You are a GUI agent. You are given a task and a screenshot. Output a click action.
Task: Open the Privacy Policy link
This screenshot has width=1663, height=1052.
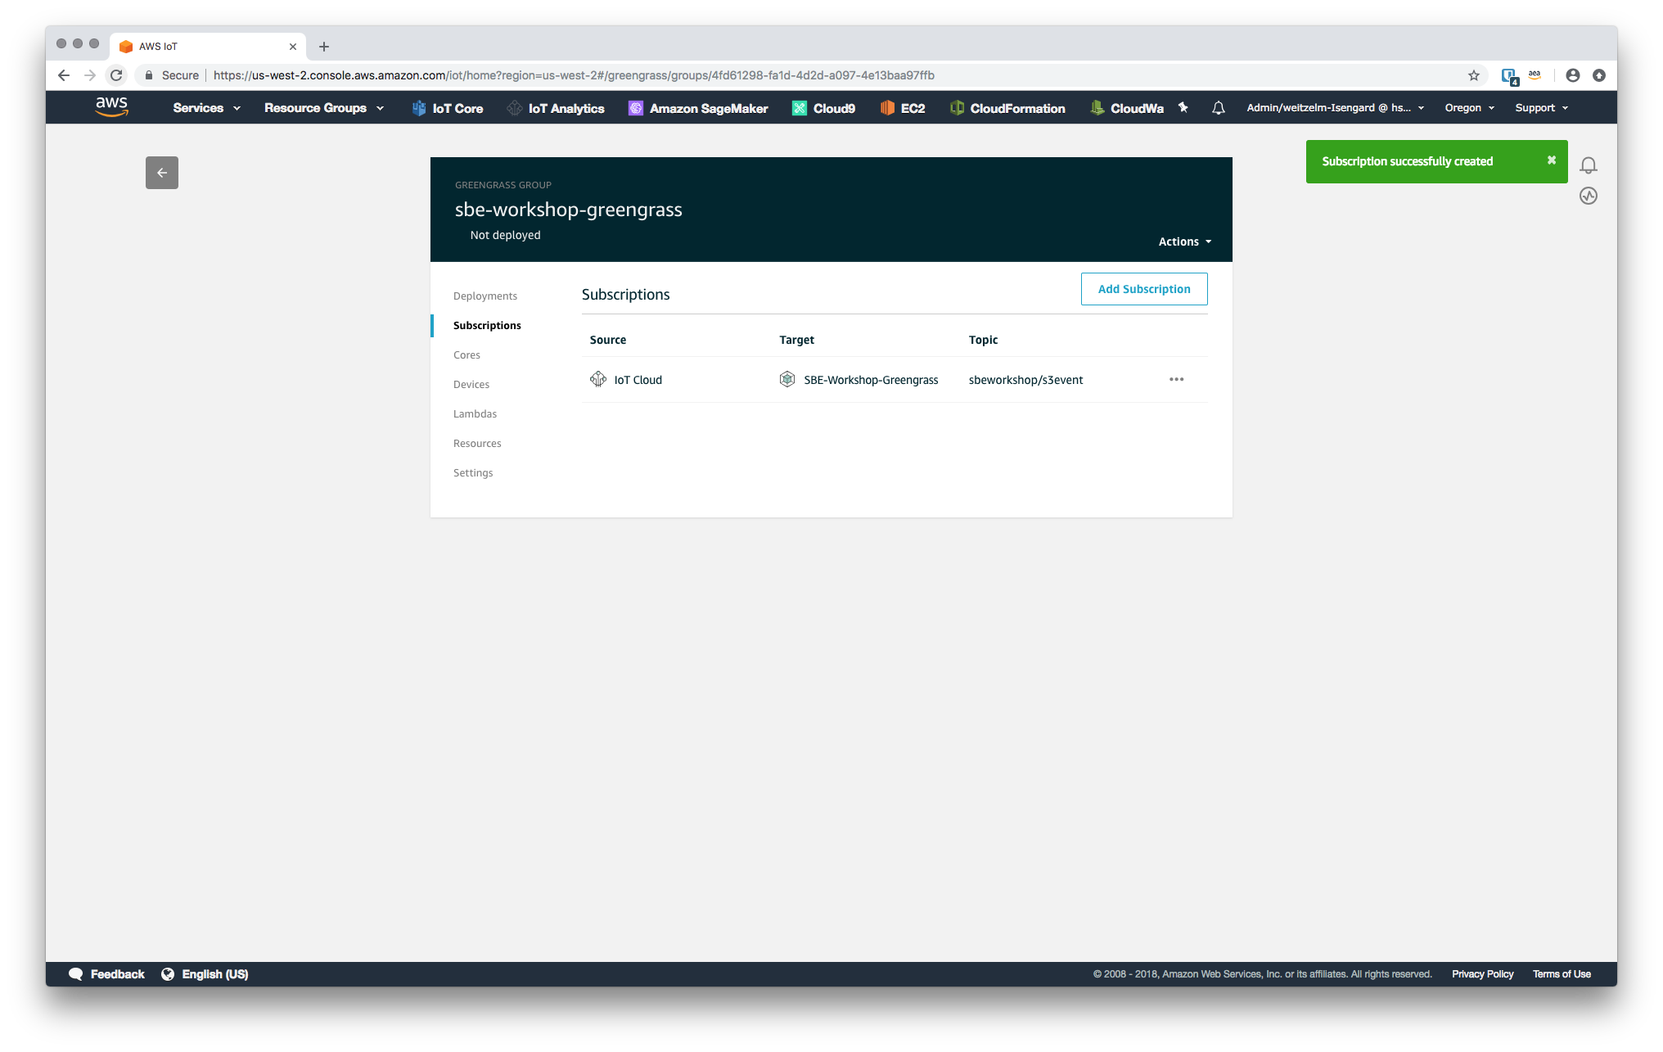pos(1483,973)
